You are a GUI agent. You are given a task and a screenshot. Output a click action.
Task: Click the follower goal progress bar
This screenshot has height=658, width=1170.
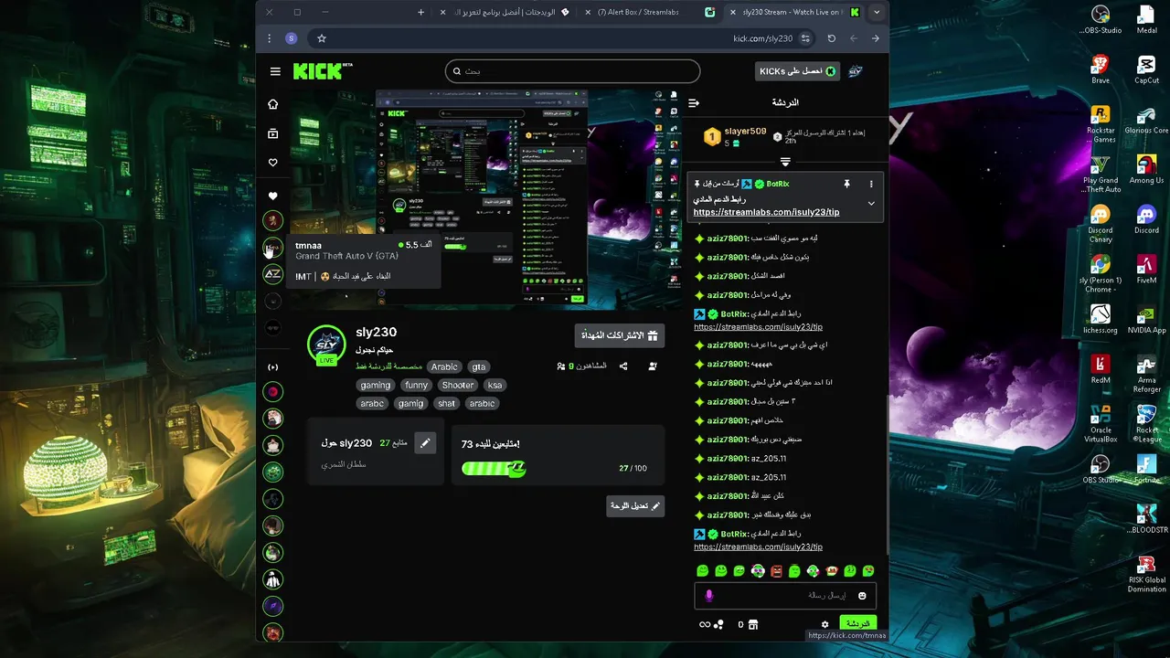[494, 468]
